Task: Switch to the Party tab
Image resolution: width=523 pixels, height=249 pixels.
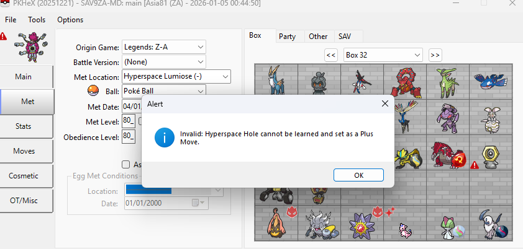Action: [x=287, y=37]
